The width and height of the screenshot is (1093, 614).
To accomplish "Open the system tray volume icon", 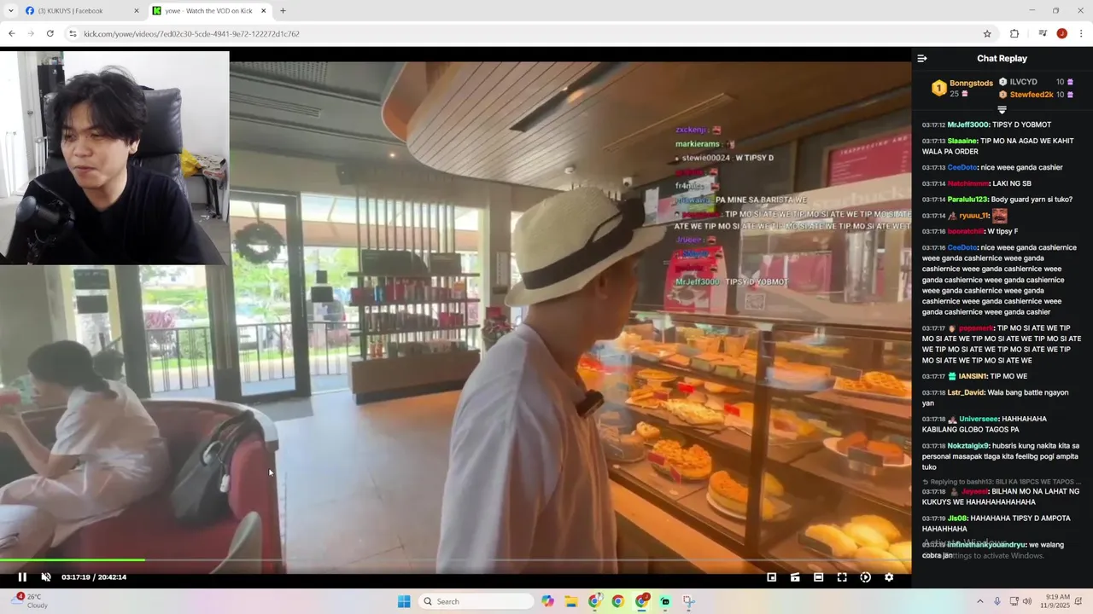I will [x=1027, y=601].
